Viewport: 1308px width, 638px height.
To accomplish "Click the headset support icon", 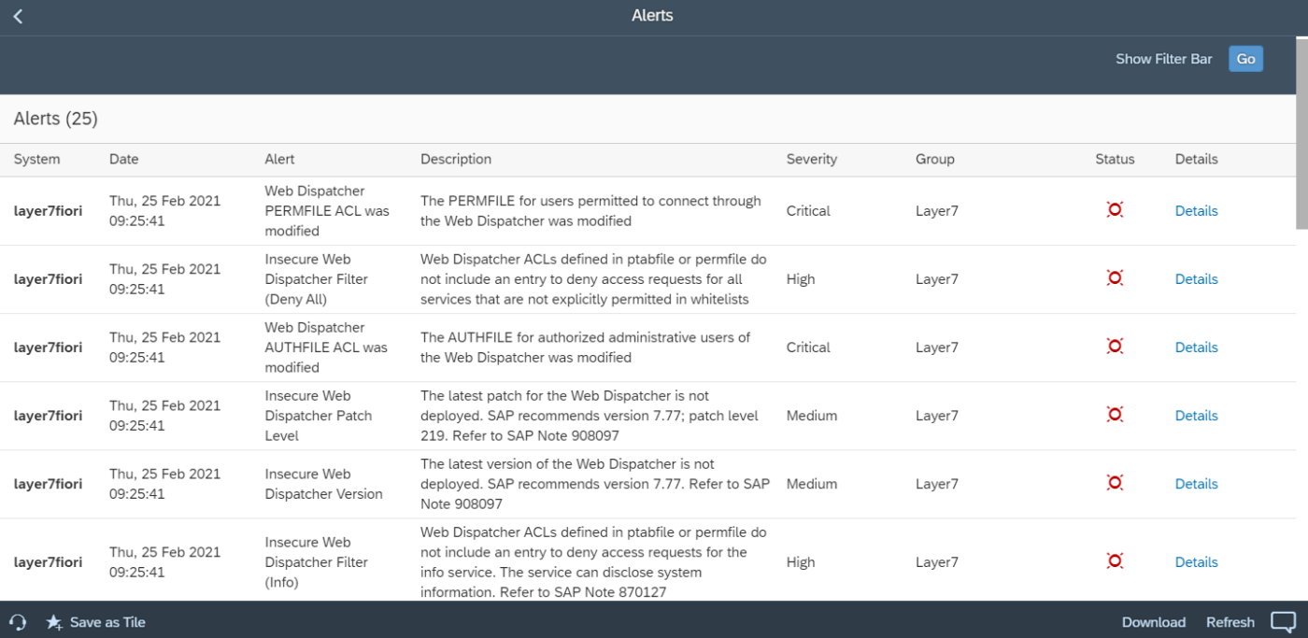I will (x=18, y=622).
